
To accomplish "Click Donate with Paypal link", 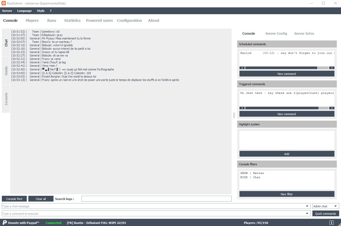I will tap(24, 223).
